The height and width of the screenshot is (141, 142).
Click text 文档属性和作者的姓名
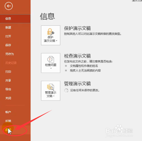click(84, 66)
